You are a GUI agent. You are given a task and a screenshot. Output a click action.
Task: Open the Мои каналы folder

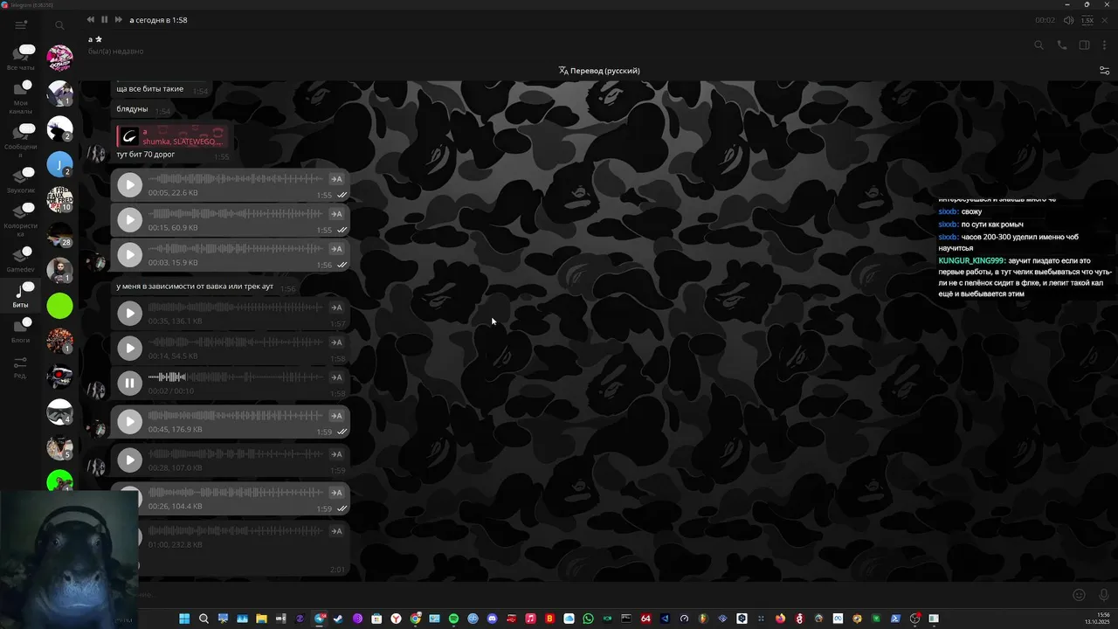tap(21, 97)
